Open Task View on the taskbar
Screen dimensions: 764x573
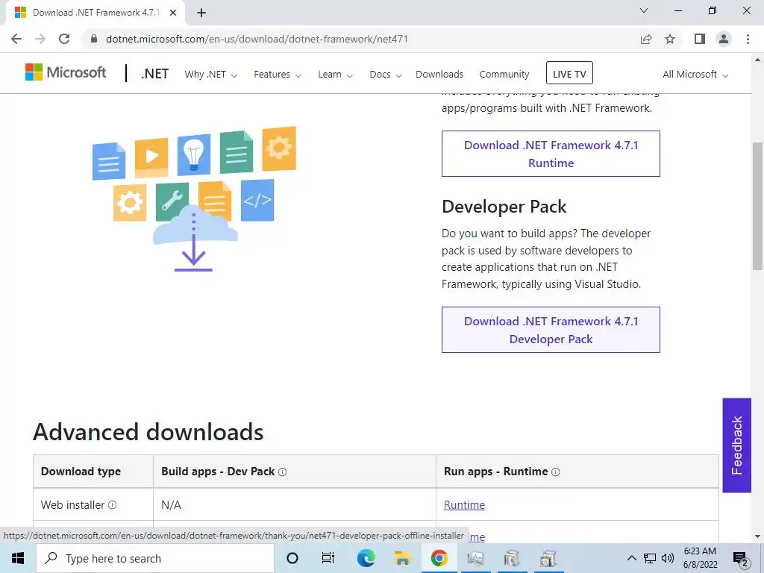(328, 558)
